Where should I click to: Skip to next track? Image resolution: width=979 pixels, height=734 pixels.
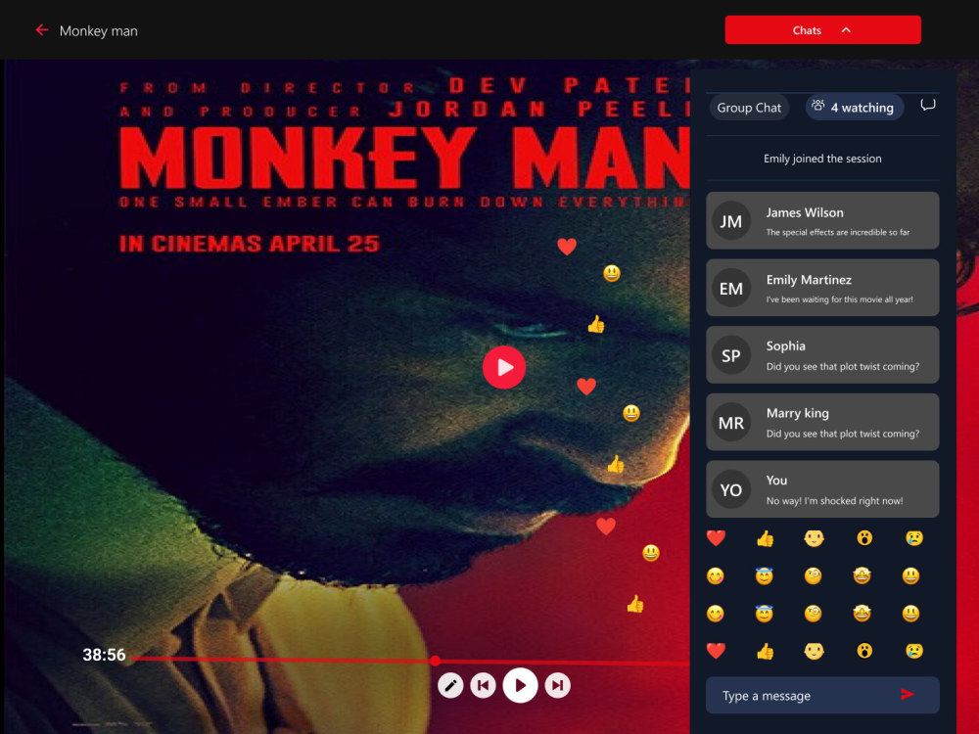[x=558, y=685]
